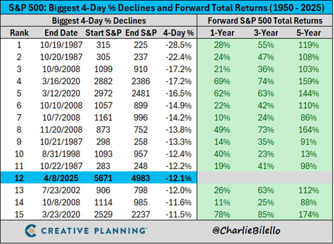Click the Start S&P value 5671
334x244 pixels.
[x=103, y=178]
